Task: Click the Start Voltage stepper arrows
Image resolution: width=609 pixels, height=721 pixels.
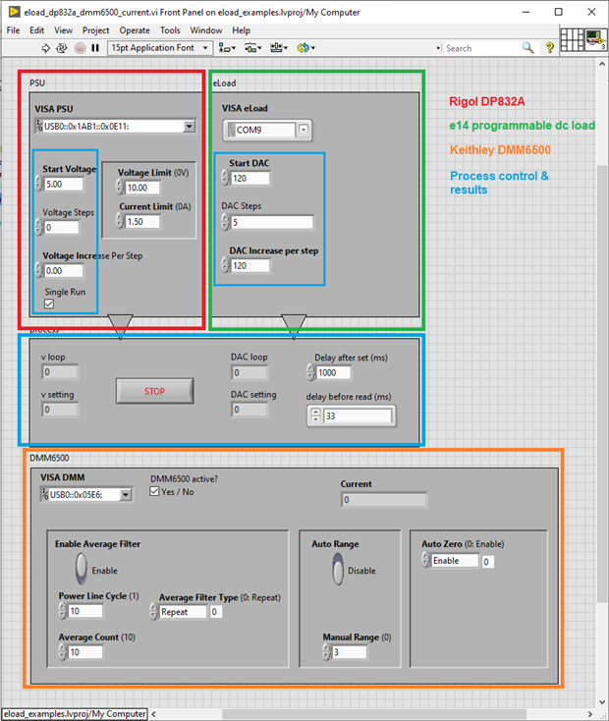Action: click(39, 185)
